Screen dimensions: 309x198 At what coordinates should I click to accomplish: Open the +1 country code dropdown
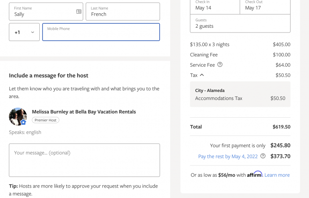pyautogui.click(x=24, y=32)
